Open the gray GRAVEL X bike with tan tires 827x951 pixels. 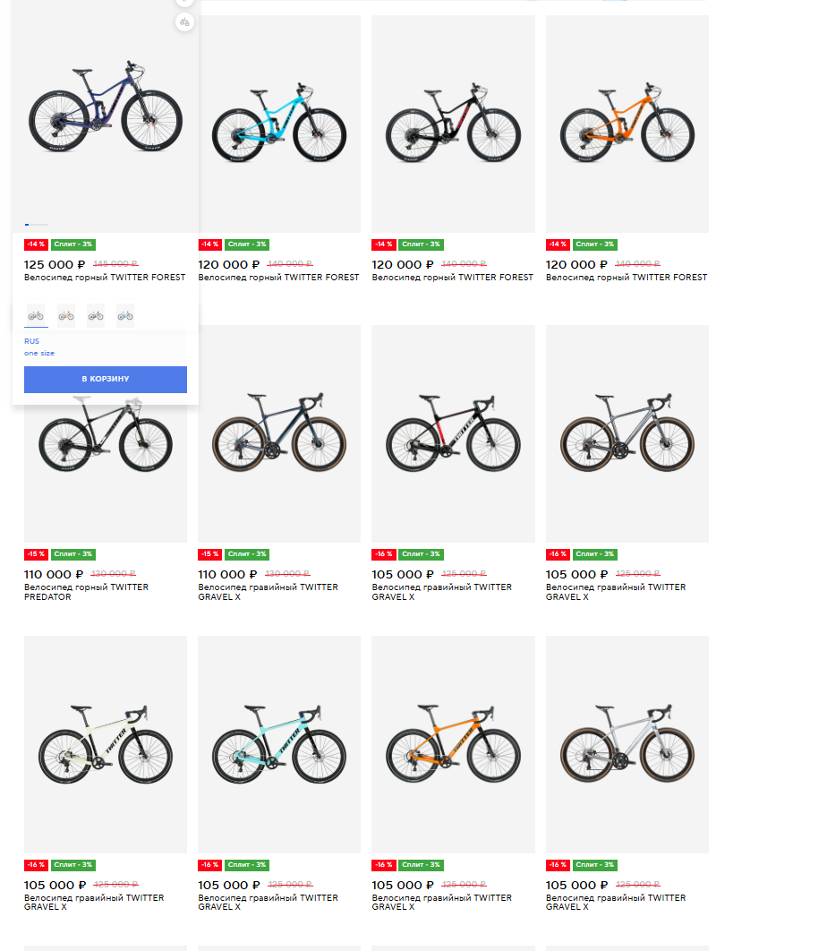coord(627,433)
